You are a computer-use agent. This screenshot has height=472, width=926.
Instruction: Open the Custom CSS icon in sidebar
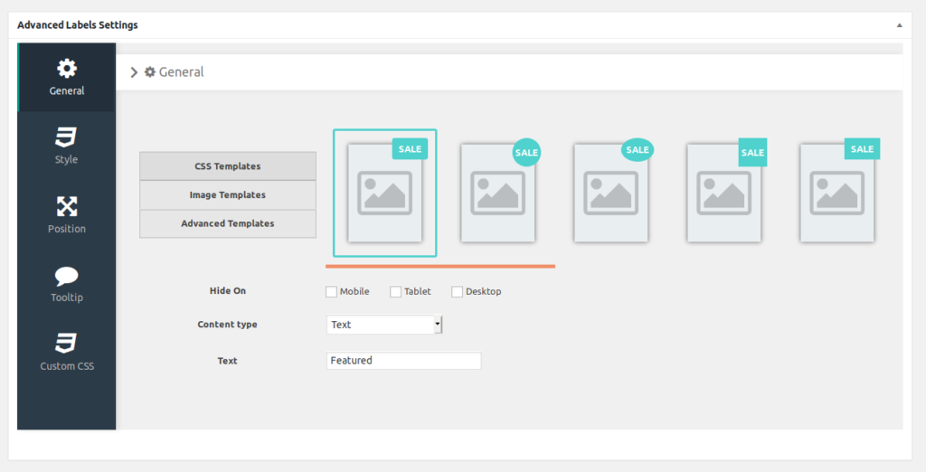66,345
